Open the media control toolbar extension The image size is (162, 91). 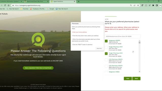[x=143, y=5]
